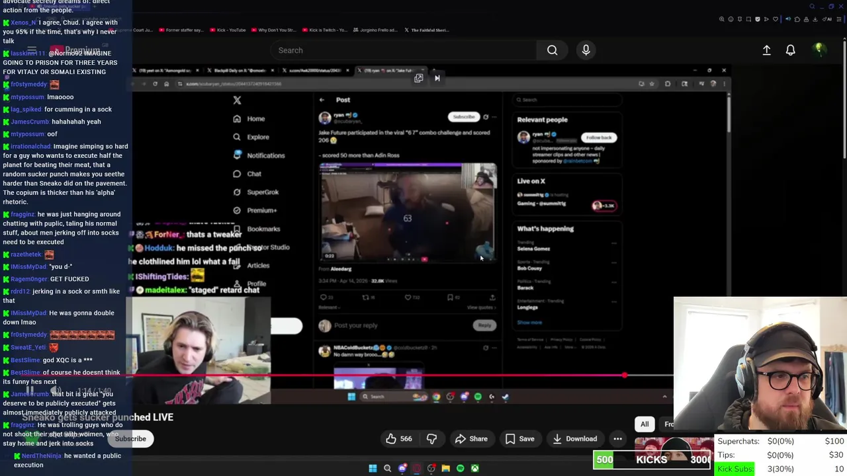Click the Reply button next to 'Post your reply'
The height and width of the screenshot is (476, 847).
pyautogui.click(x=484, y=325)
